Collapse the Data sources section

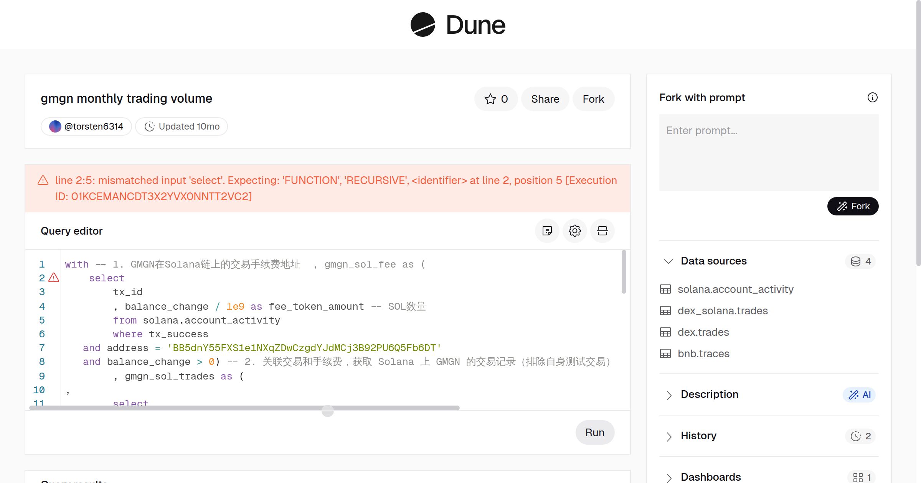(x=668, y=261)
